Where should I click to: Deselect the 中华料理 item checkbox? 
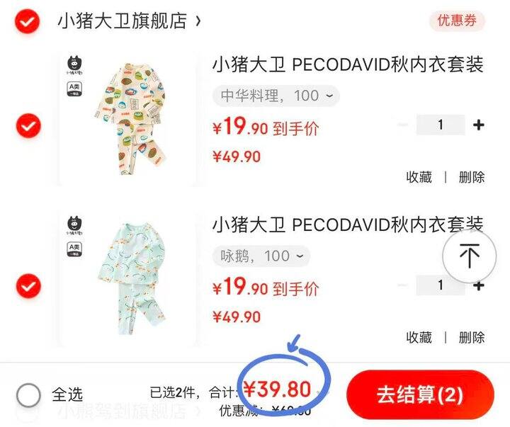click(28, 125)
